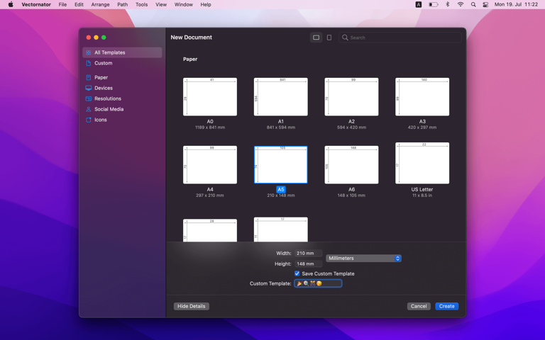Select portrait orientation icon
The height and width of the screenshot is (340, 545).
[x=329, y=38]
